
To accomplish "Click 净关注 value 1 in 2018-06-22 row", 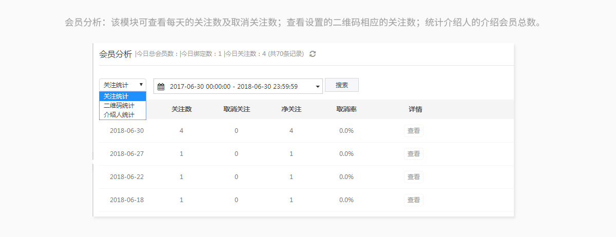I will pos(292,177).
